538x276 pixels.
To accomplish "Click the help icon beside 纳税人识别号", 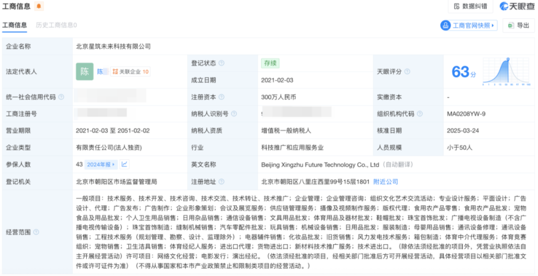I will (x=234, y=114).
